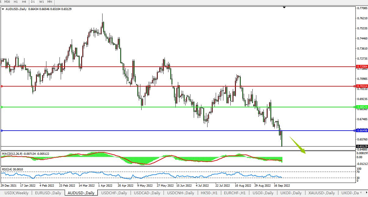Click the RSI(14) indicator label
This screenshot has width=368, height=197.
coord(6,169)
